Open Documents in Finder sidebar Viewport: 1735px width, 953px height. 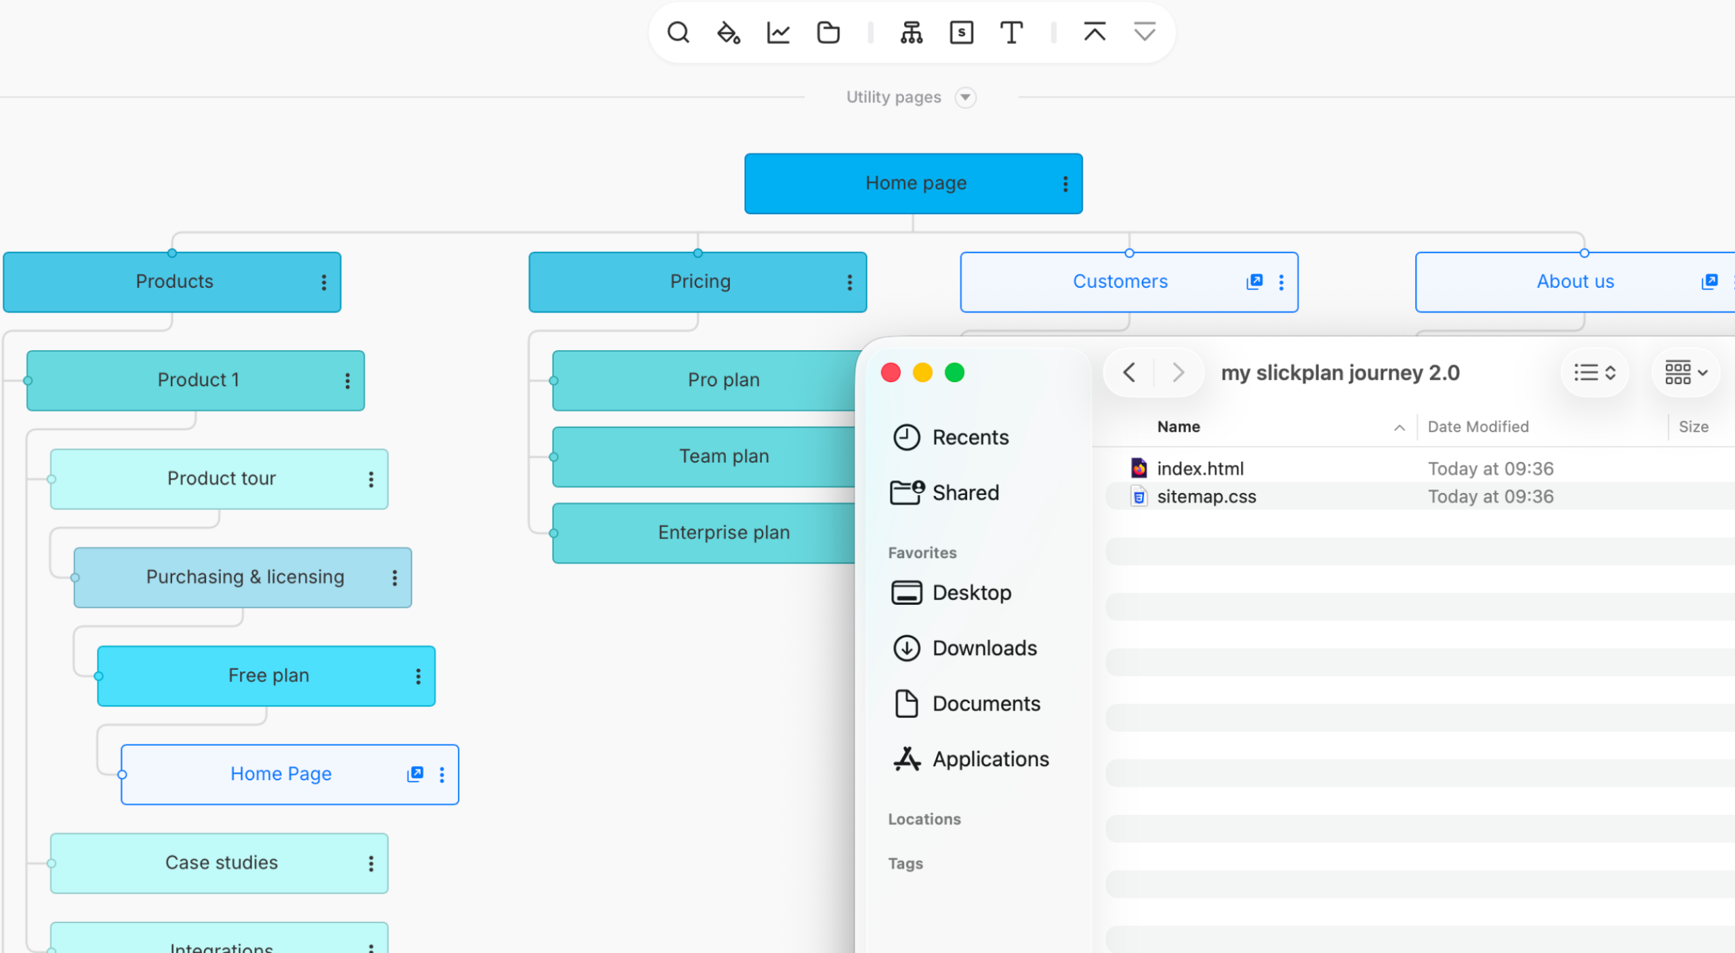966,704
